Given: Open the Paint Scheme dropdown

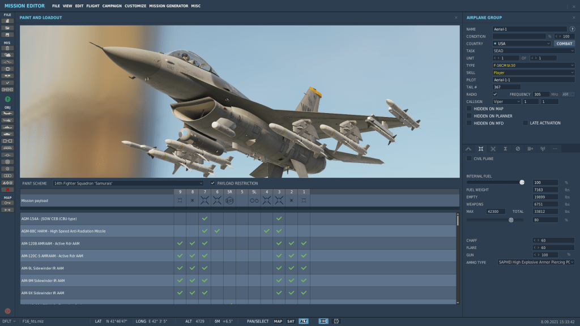Looking at the screenshot, I should pos(128,183).
